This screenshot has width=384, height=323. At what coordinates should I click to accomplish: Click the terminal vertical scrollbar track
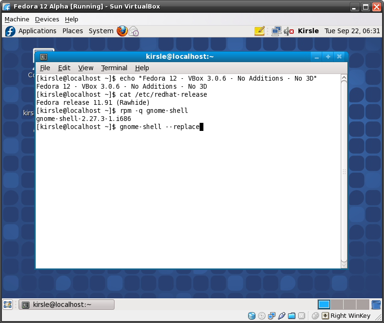pos(344,172)
